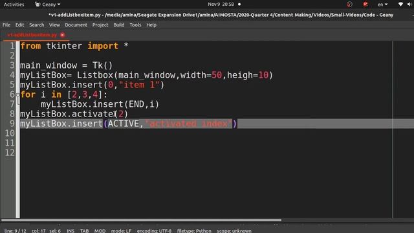Click the INS status bar indicator
The height and width of the screenshot is (233, 414).
[71, 230]
